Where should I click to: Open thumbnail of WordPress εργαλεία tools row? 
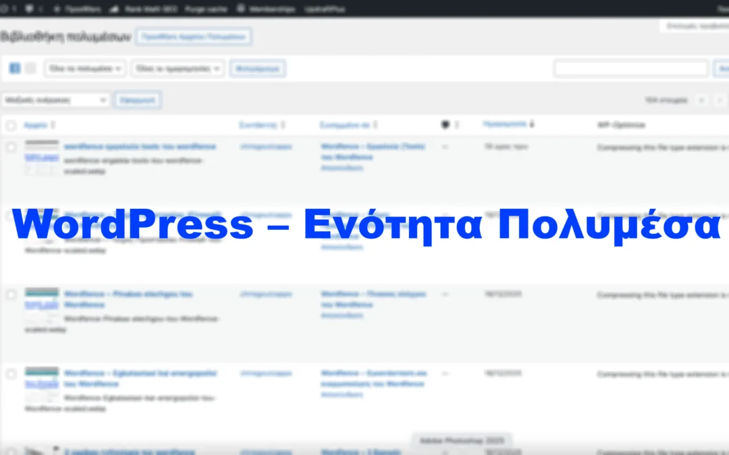42,157
